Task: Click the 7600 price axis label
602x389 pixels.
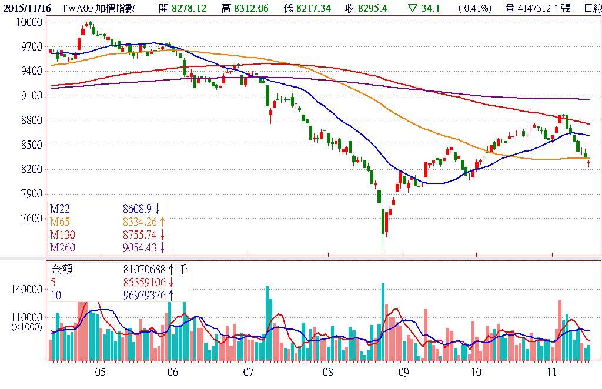Action: (32, 218)
